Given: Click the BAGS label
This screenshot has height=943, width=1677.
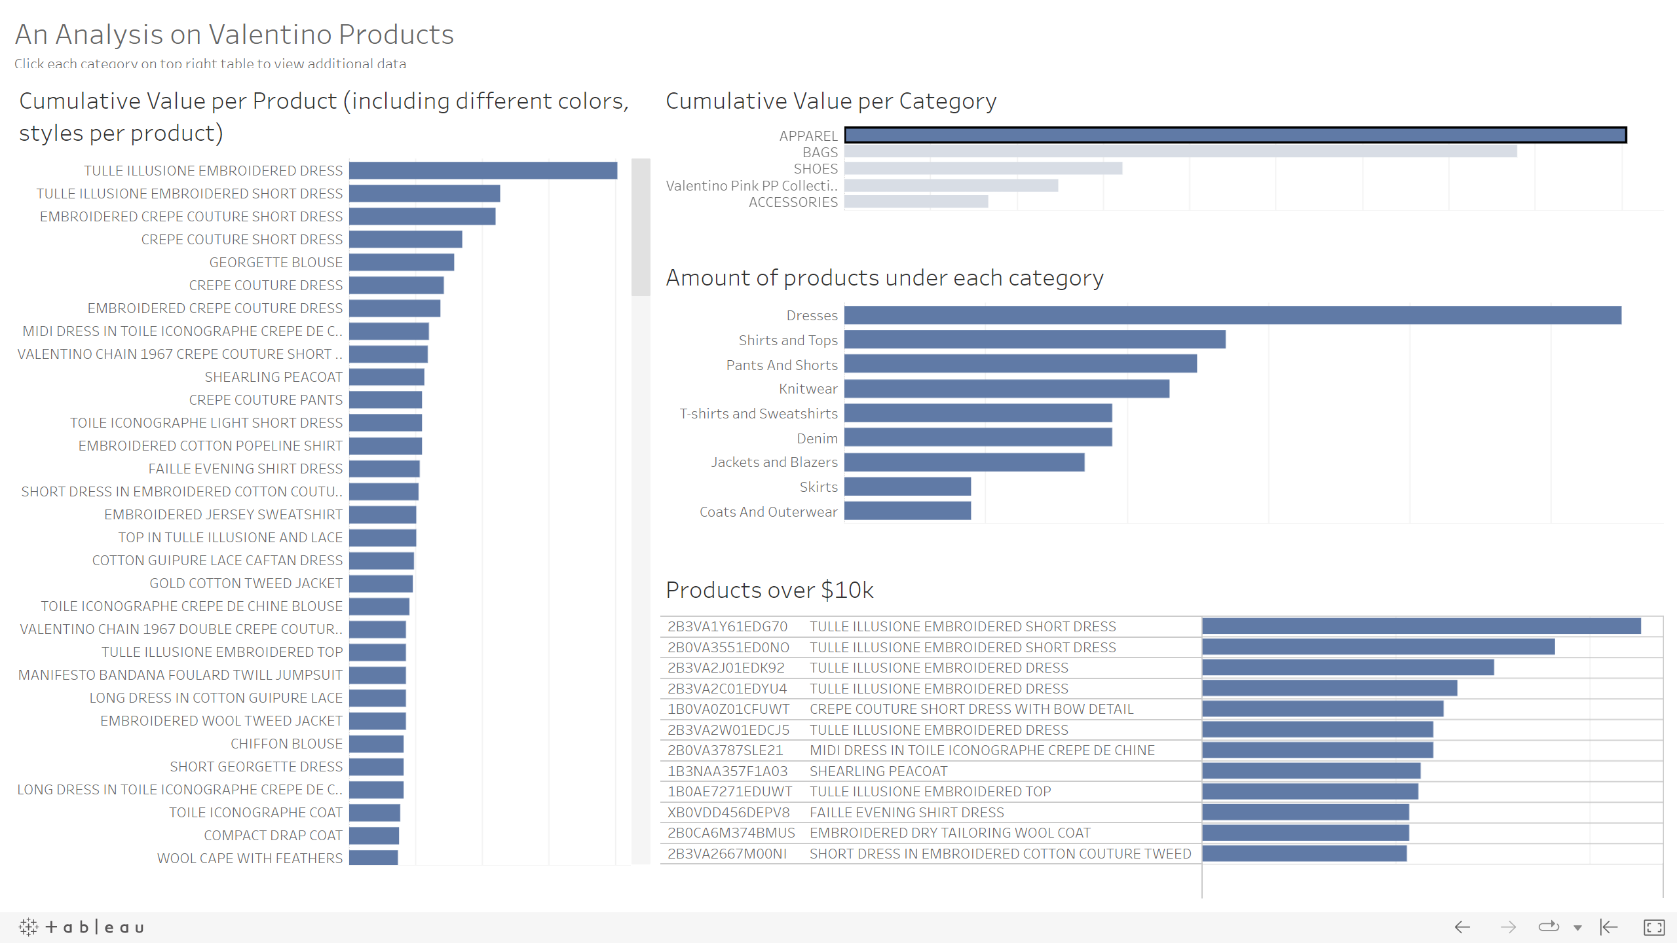Looking at the screenshot, I should (x=820, y=152).
